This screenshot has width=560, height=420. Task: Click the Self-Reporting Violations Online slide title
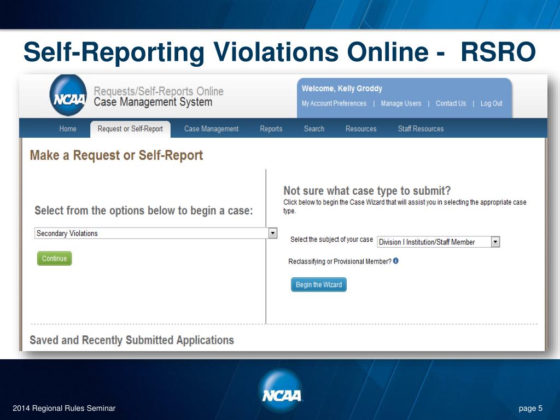pyautogui.click(x=279, y=52)
